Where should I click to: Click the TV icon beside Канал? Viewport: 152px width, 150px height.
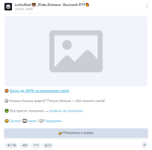click(25, 121)
